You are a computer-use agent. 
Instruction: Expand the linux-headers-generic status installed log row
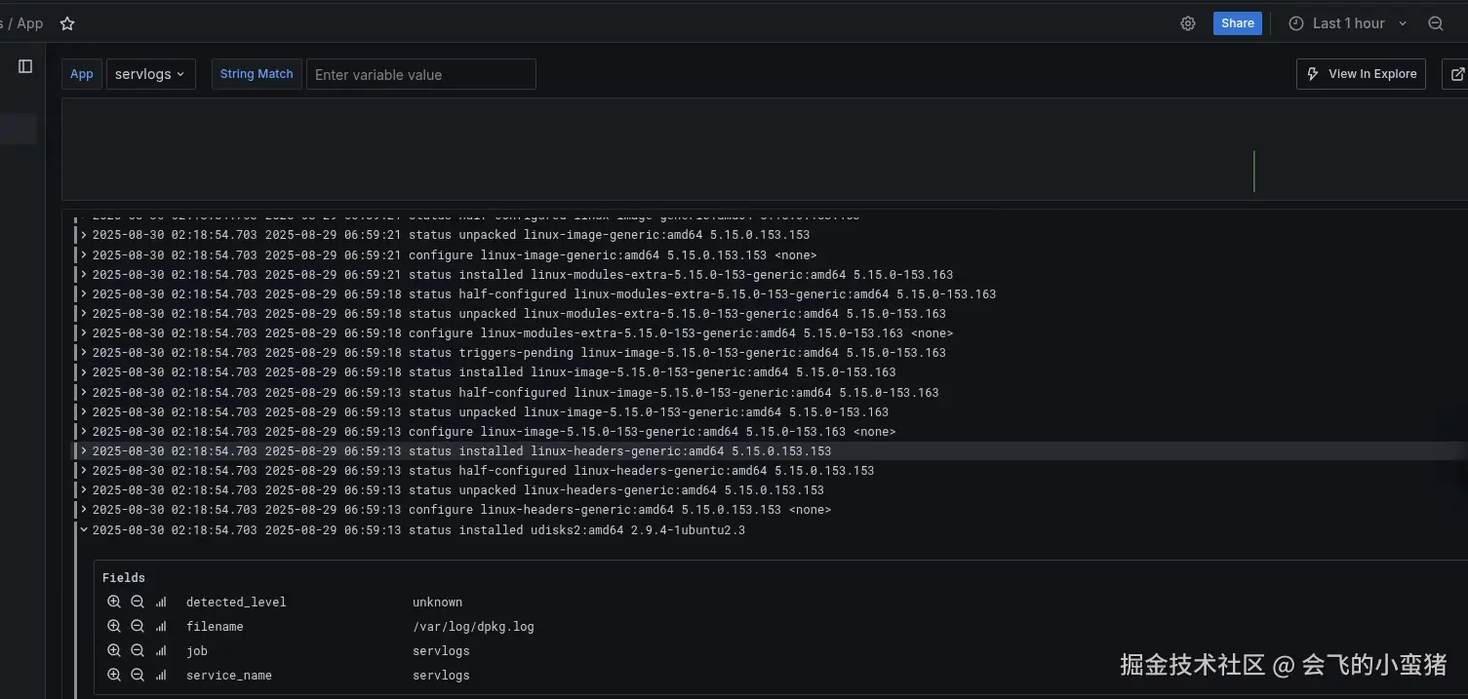point(84,451)
